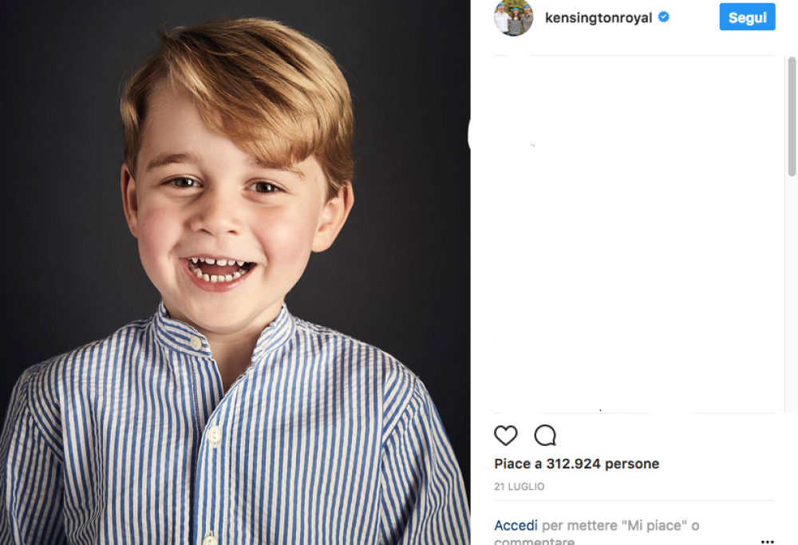Open the three-dots more options menu

click(767, 540)
